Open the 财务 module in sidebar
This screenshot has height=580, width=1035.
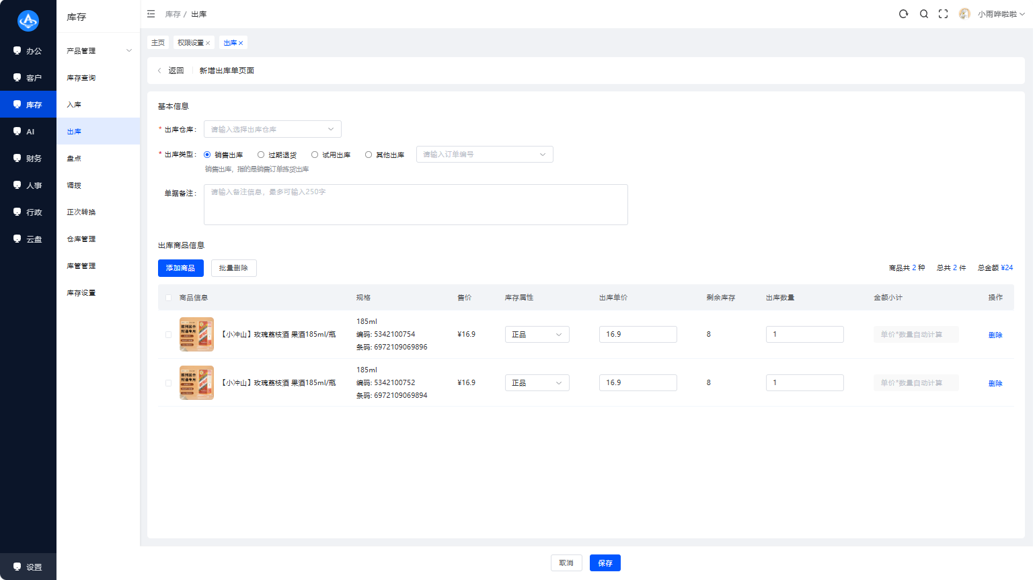pyautogui.click(x=28, y=159)
